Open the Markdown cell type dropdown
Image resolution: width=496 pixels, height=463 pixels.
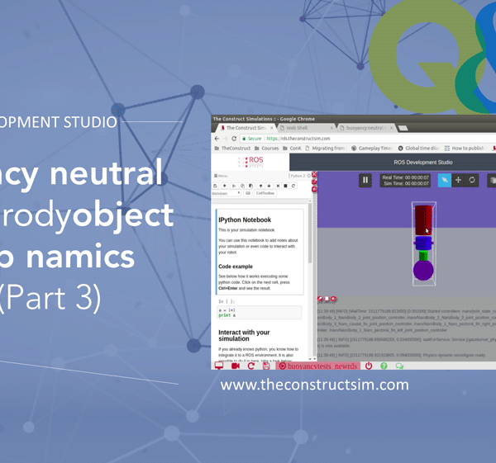click(x=227, y=193)
